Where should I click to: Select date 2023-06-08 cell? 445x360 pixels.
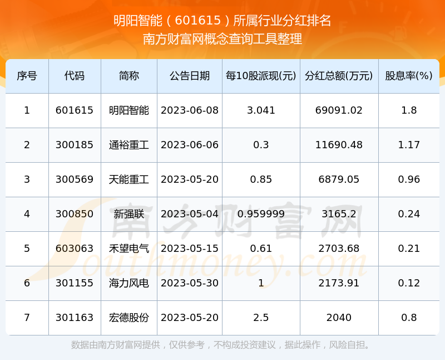190,110
